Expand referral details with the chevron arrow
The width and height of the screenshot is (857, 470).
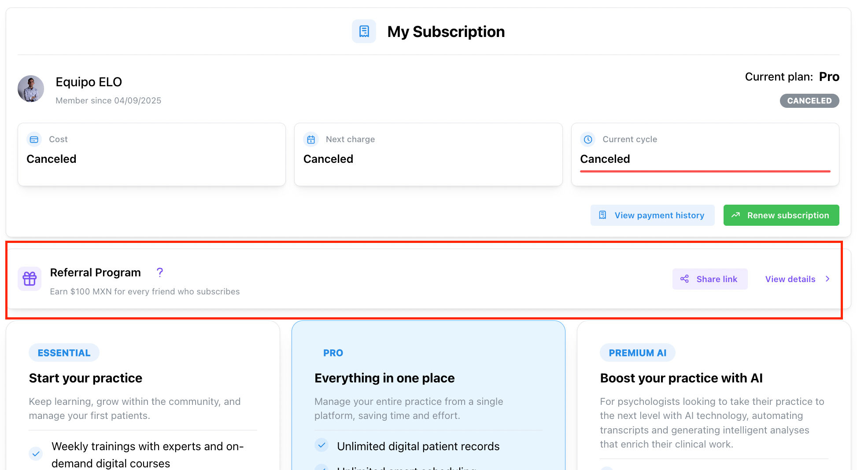pos(827,279)
